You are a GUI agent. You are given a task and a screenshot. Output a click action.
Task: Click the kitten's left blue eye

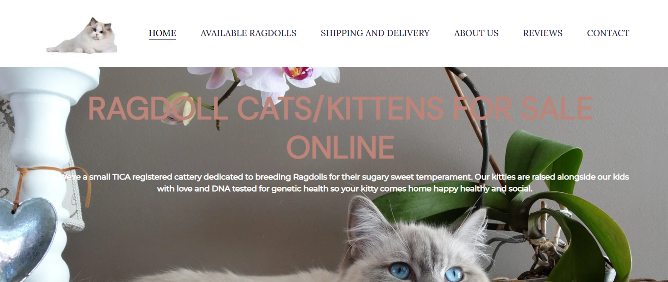[x=400, y=270]
